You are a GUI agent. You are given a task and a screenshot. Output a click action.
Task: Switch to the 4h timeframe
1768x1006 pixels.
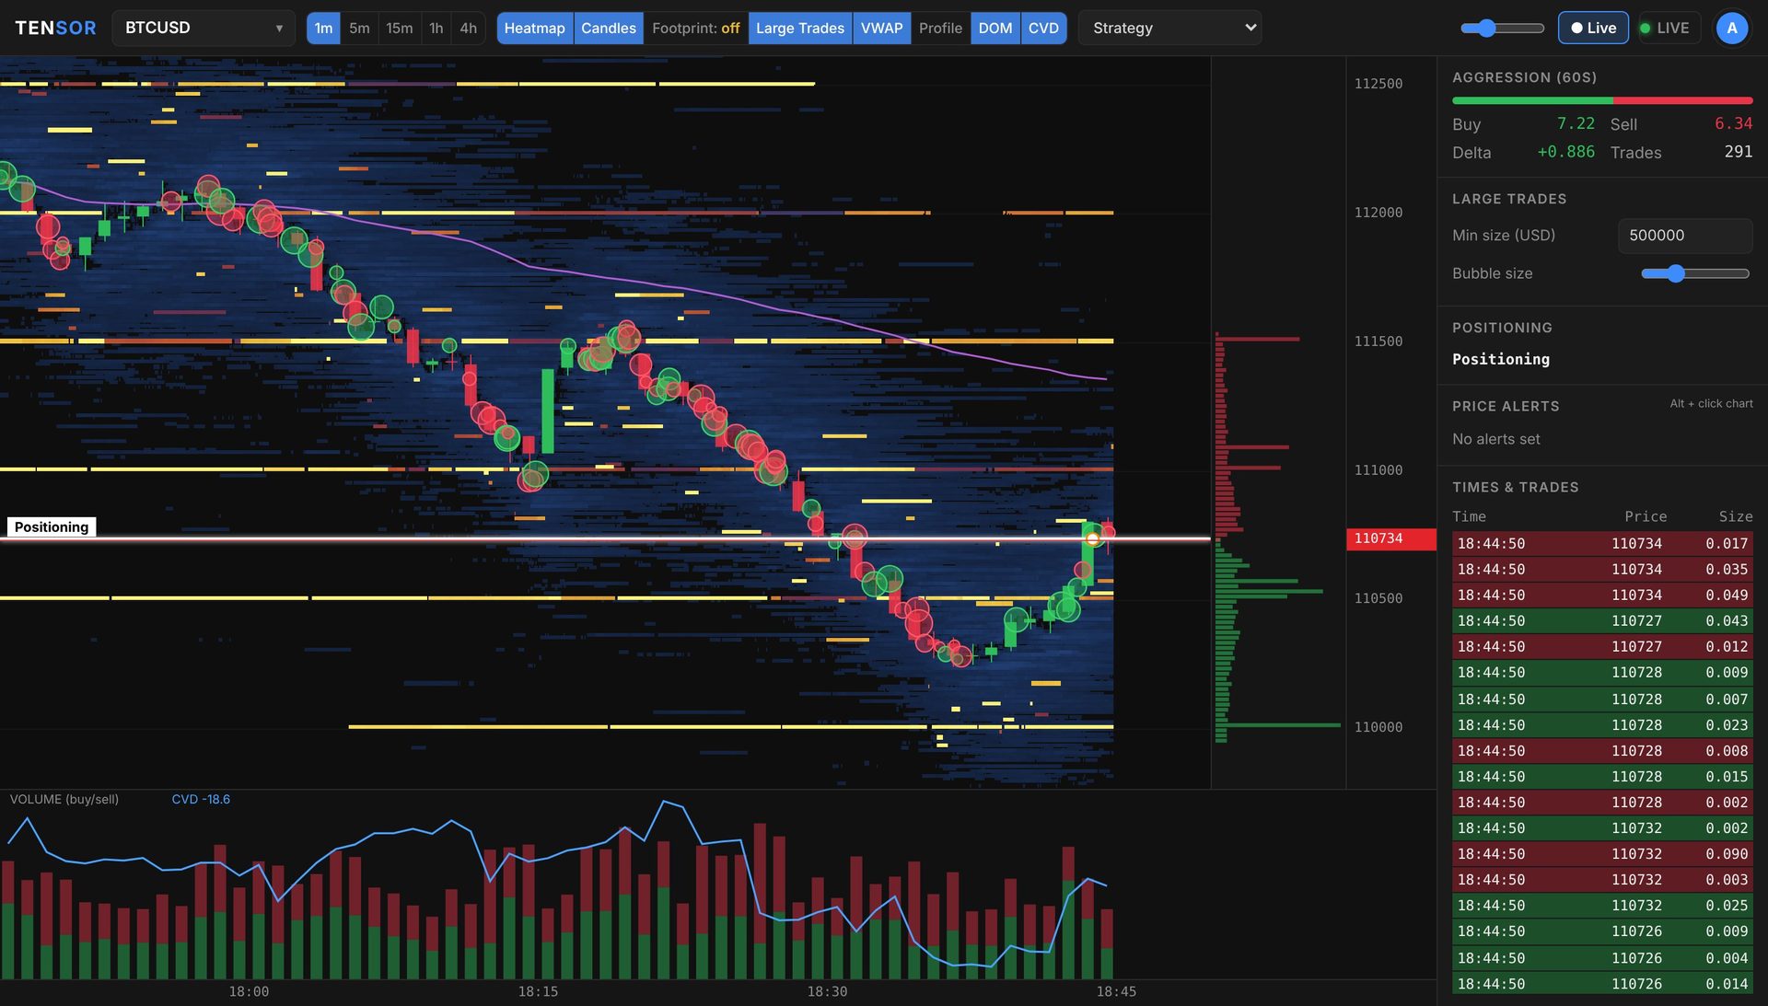[x=468, y=28]
